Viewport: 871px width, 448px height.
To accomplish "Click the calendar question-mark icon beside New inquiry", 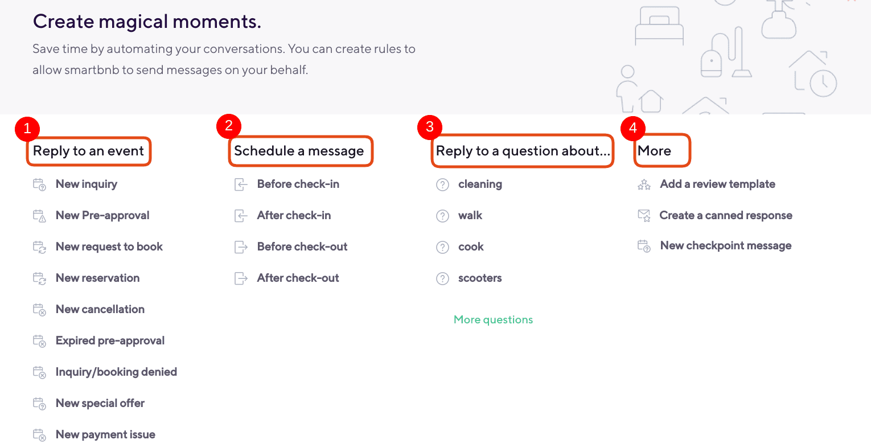I will 39,184.
